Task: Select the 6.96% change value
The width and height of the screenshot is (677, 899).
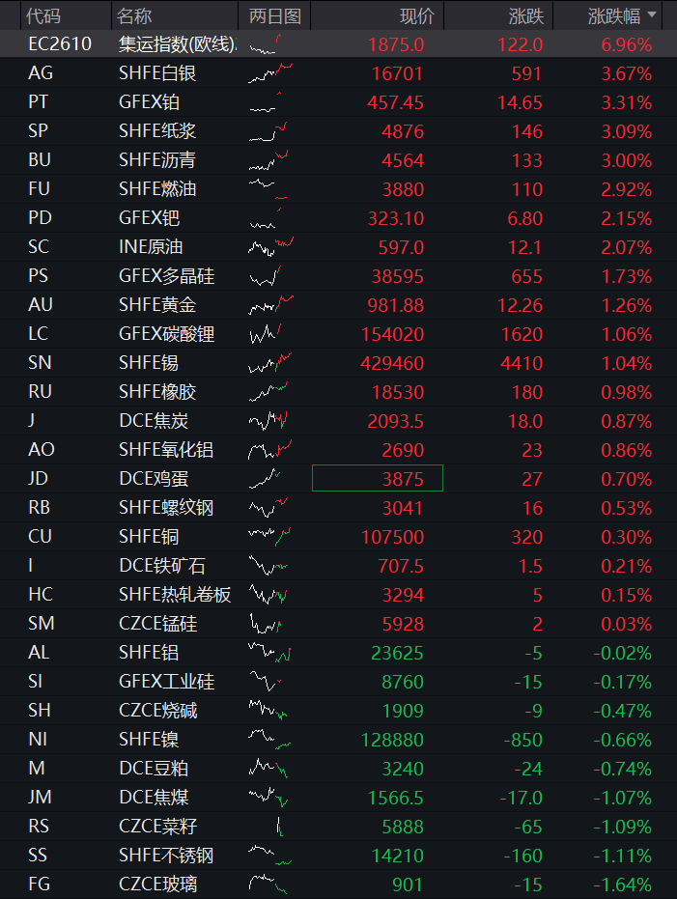Action: click(x=626, y=44)
